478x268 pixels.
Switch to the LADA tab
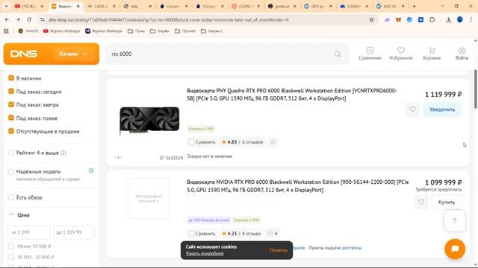point(102,6)
